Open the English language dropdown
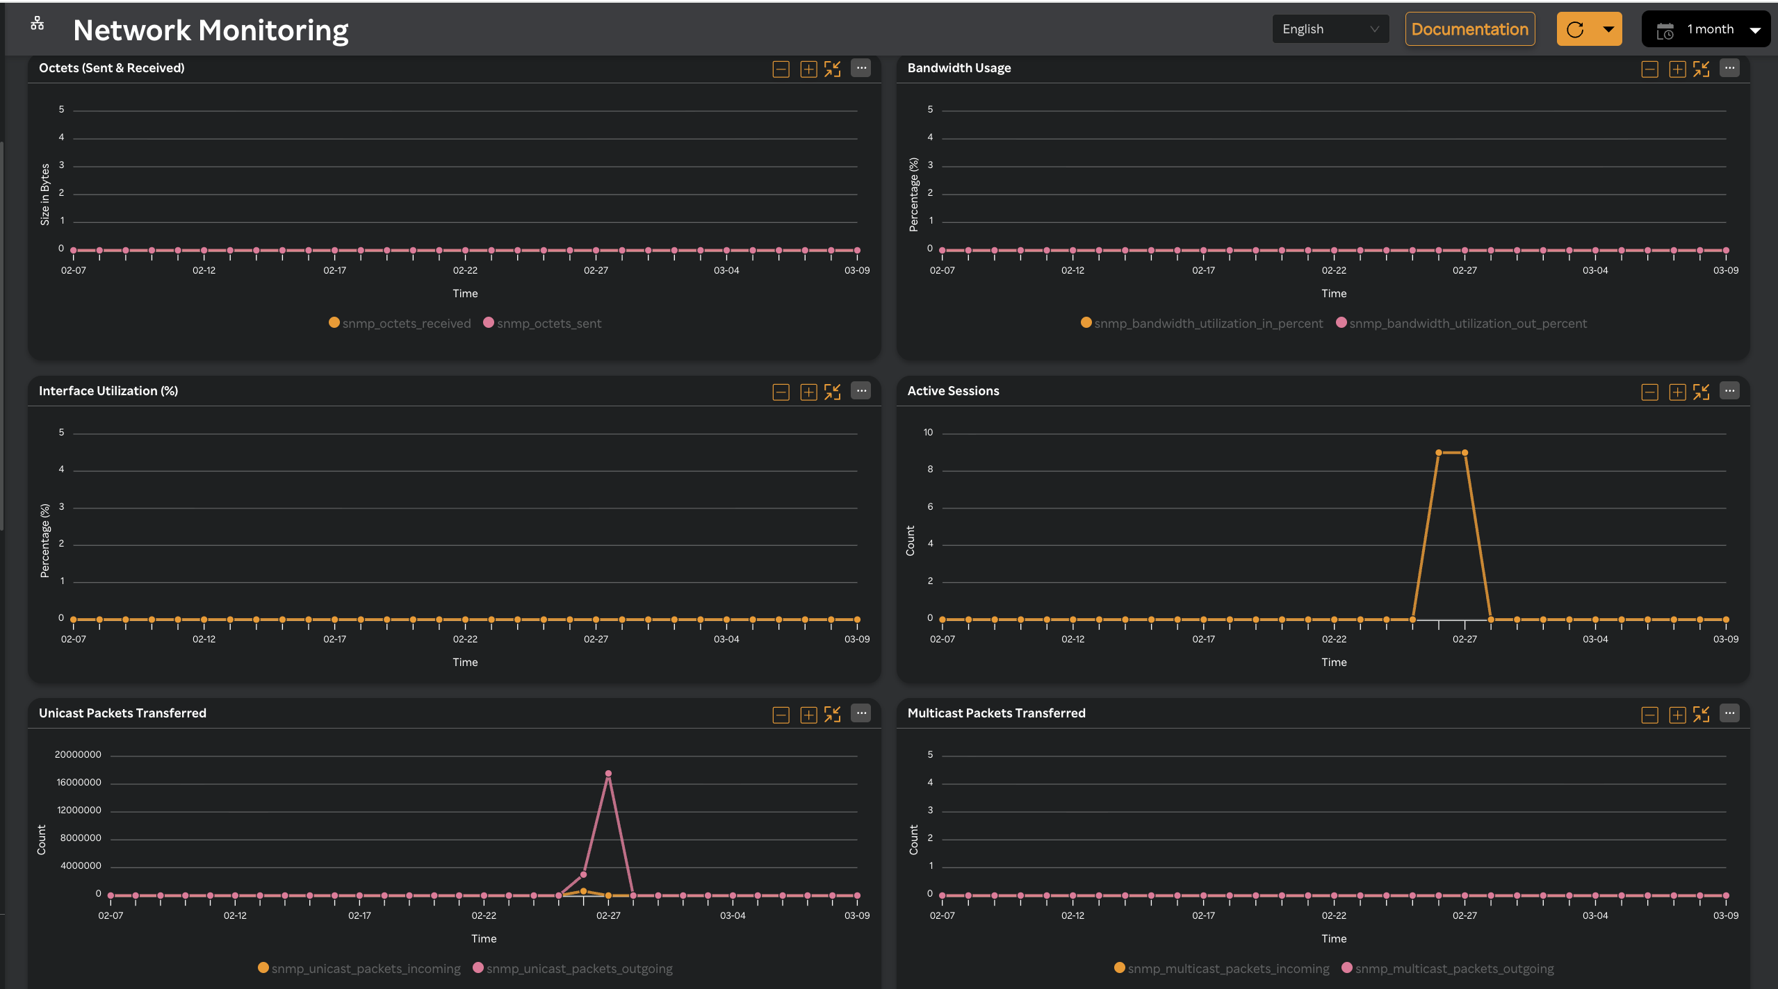Viewport: 1778px width, 989px height. pyautogui.click(x=1329, y=28)
